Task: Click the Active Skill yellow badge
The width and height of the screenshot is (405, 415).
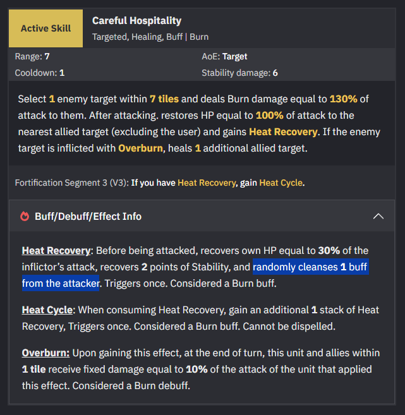Action: coord(45,28)
